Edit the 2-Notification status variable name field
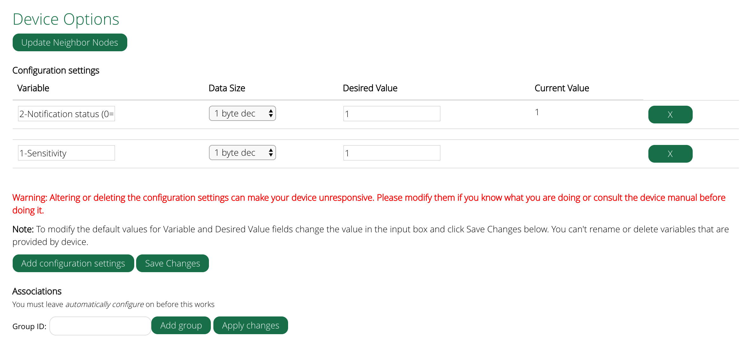The width and height of the screenshot is (756, 350). [x=66, y=114]
